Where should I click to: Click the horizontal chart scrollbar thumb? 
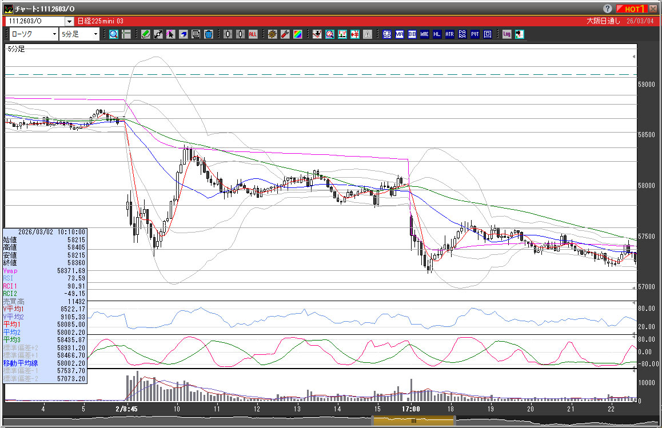413,421
